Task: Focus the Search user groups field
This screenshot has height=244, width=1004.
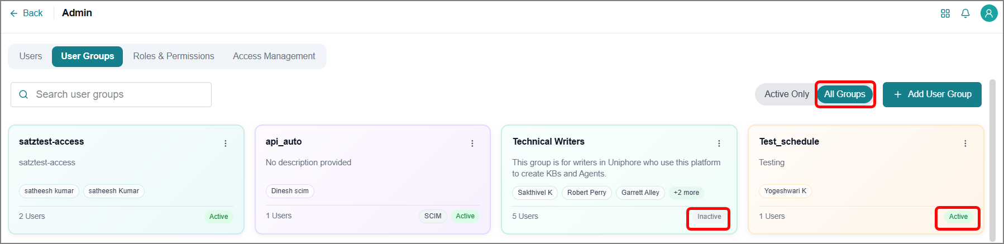Action: click(111, 94)
